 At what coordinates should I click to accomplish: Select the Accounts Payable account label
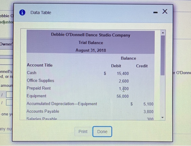click(x=43, y=111)
